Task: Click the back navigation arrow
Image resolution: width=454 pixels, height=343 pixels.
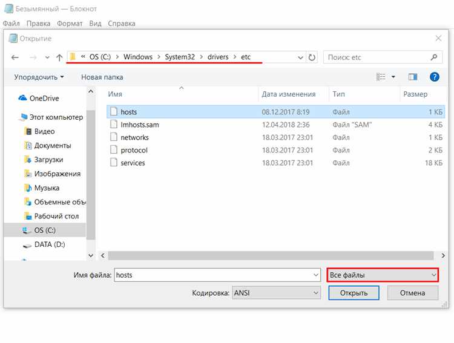Action: tap(15, 57)
